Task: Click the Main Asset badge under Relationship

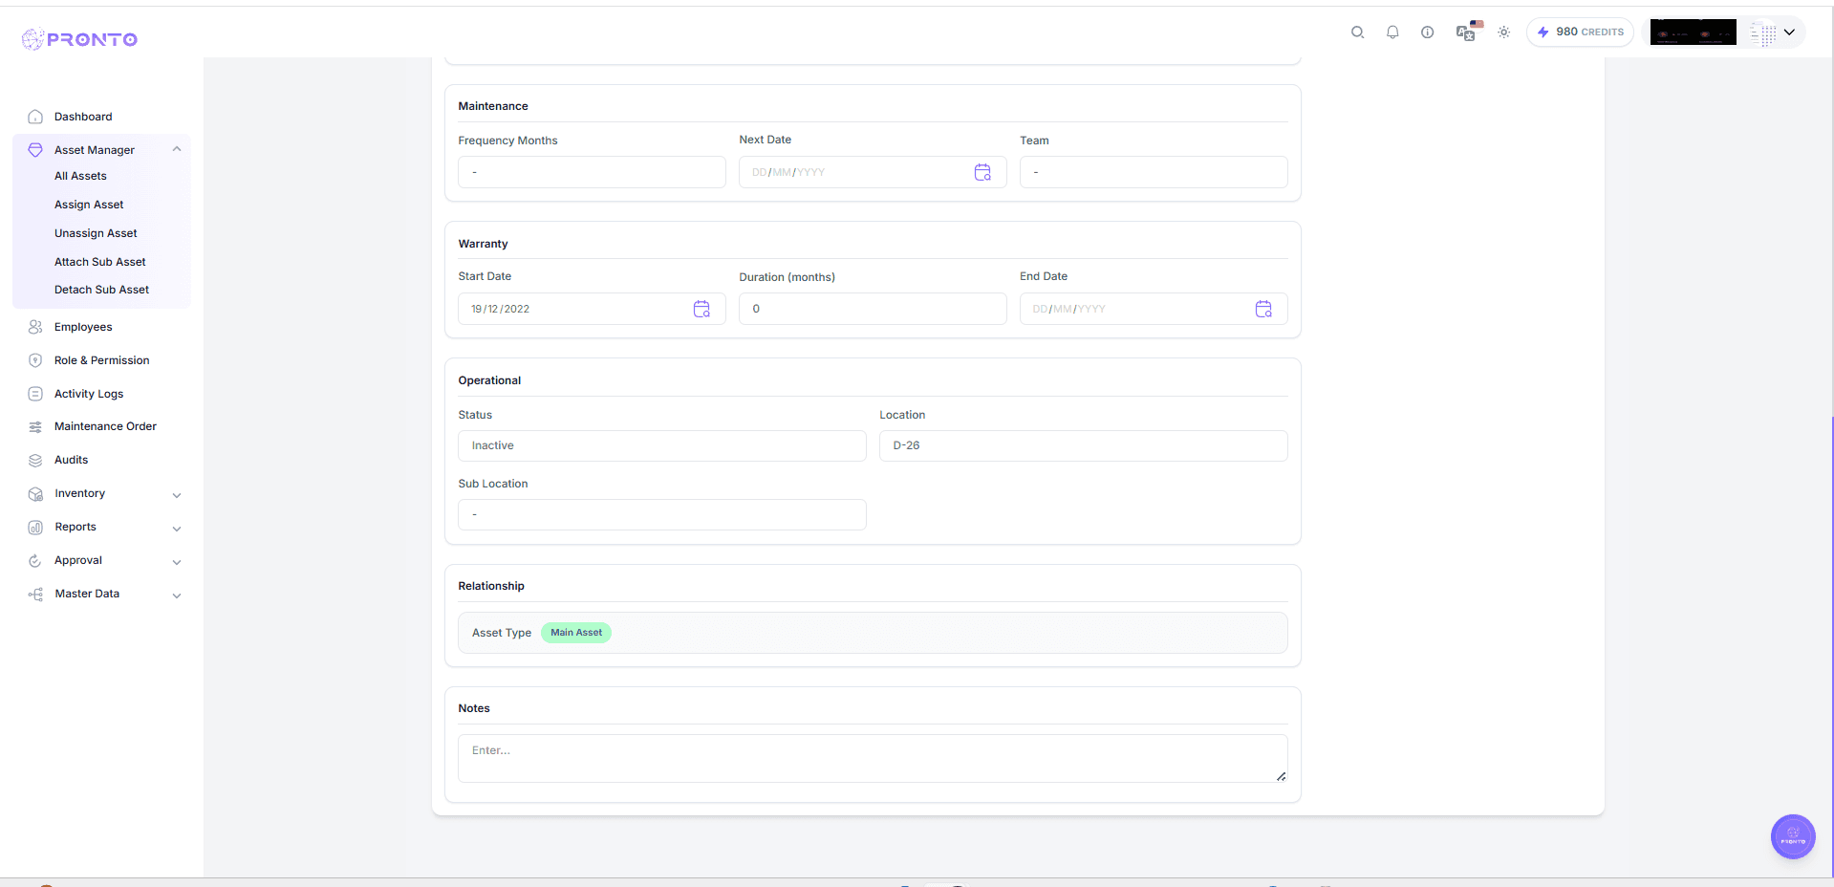Action: [575, 632]
